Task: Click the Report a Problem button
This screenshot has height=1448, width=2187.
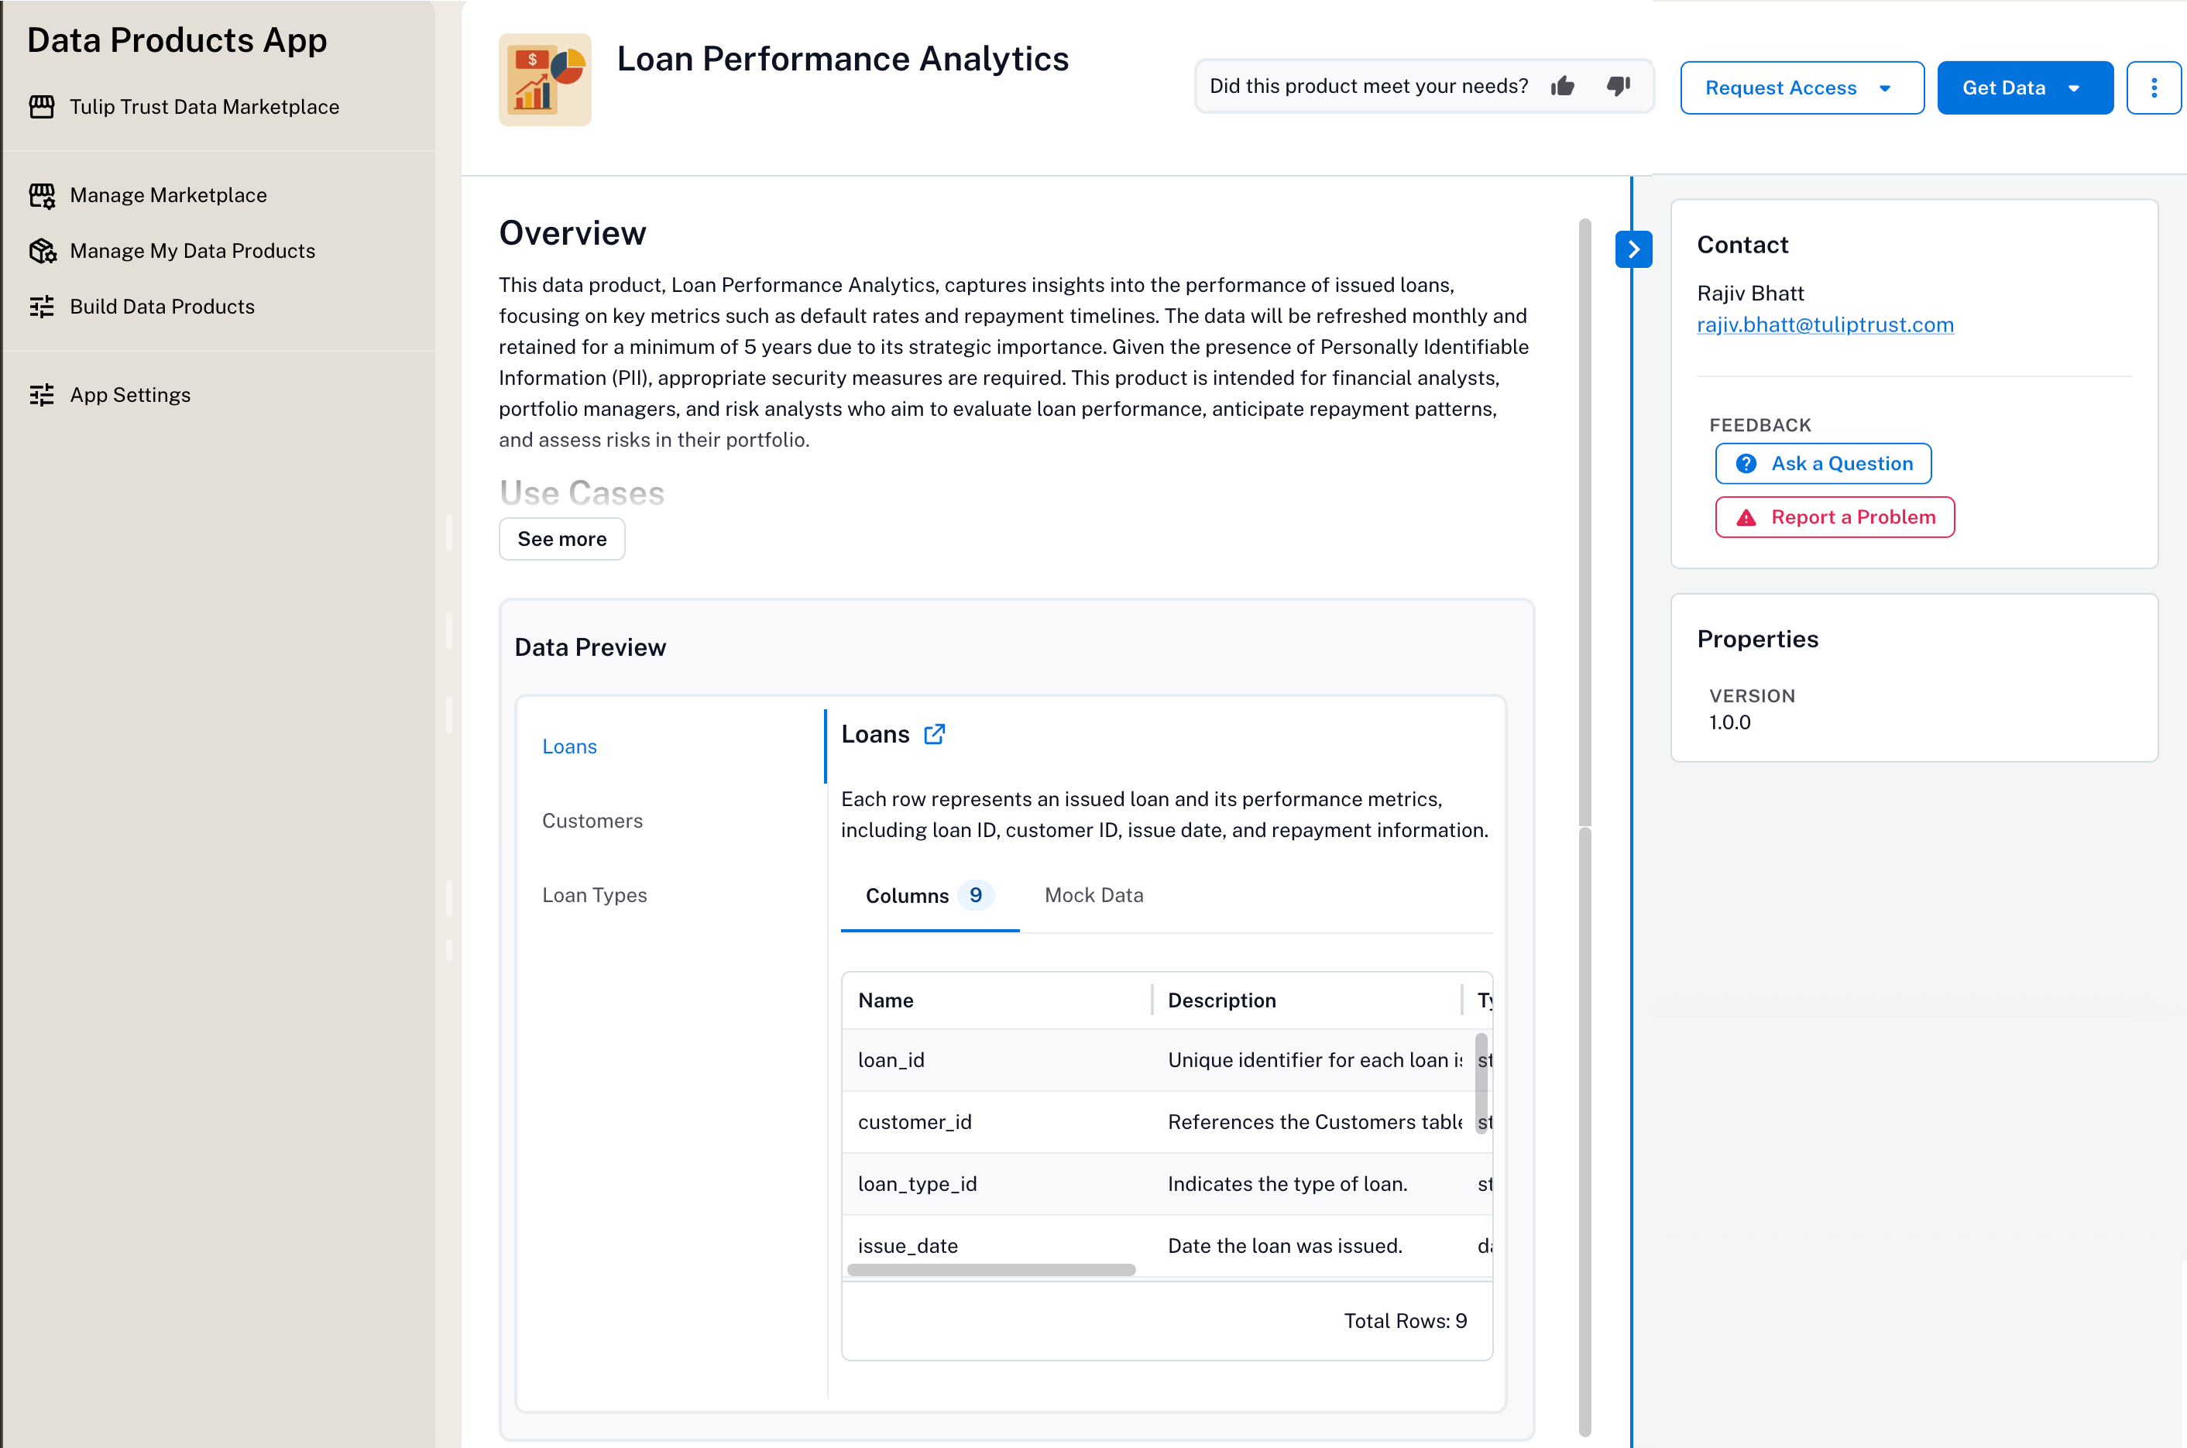Action: [x=1834, y=517]
